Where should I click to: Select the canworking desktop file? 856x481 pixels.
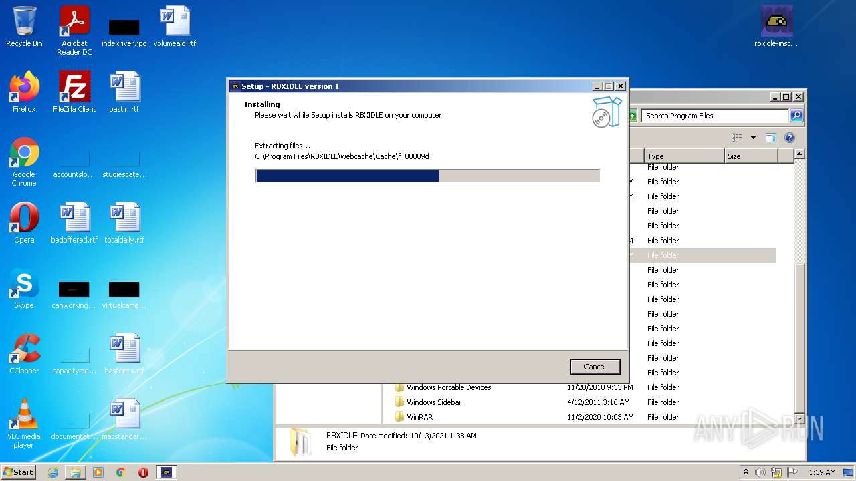(x=74, y=294)
